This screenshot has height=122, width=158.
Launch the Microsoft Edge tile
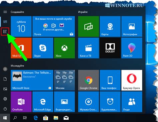click(43, 102)
